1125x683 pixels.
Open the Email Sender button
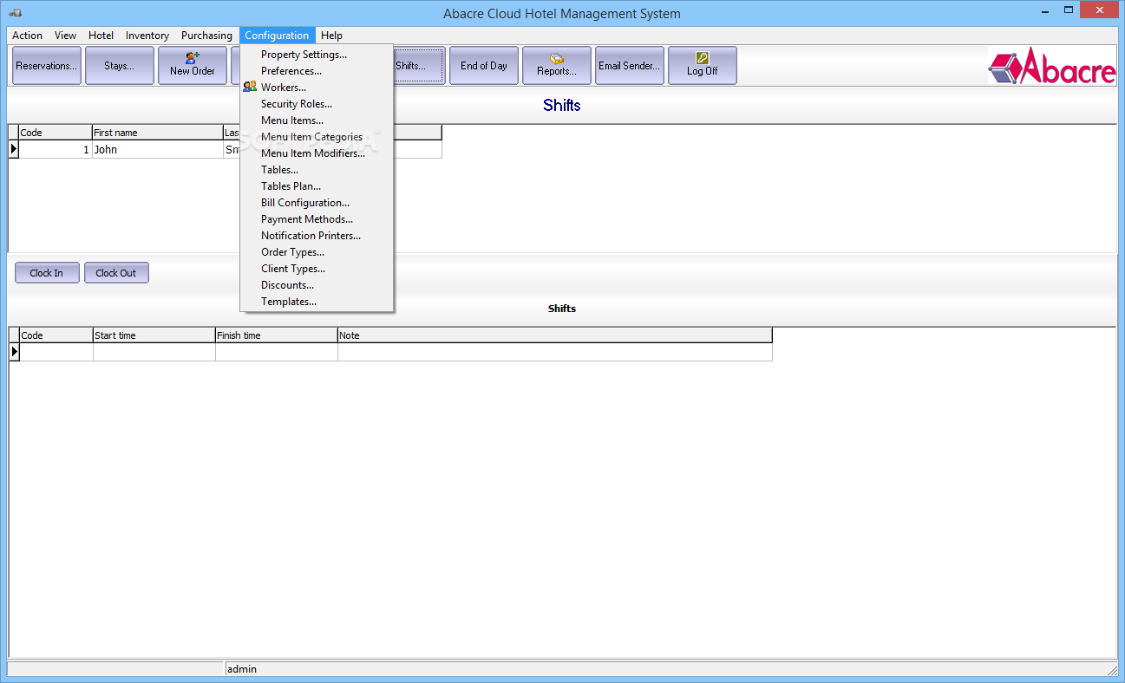630,65
